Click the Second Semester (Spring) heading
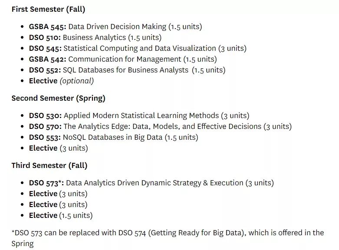Screen dimensions: 339x250 coord(58,98)
